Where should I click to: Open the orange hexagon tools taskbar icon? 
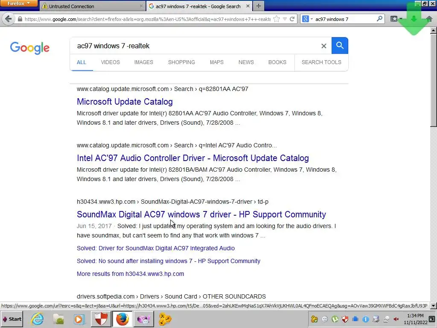click(165, 319)
